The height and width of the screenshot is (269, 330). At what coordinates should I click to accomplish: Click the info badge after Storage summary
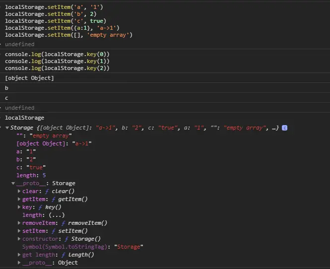(284, 128)
